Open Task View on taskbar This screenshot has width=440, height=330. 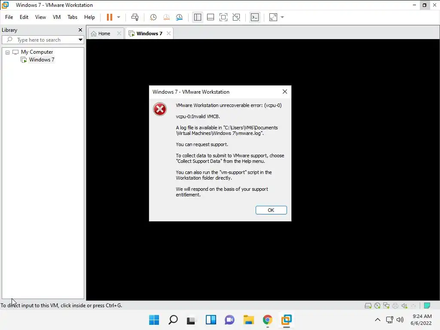click(x=191, y=320)
